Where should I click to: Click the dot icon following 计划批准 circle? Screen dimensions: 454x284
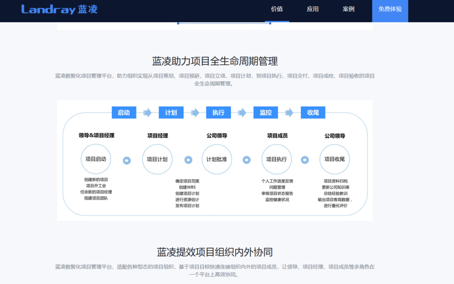[247, 160]
